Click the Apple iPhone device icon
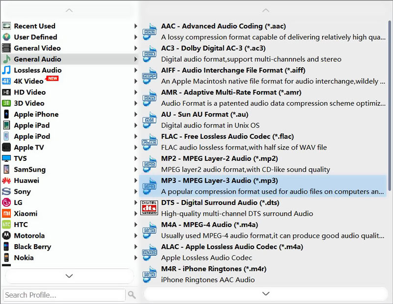 click(6, 114)
